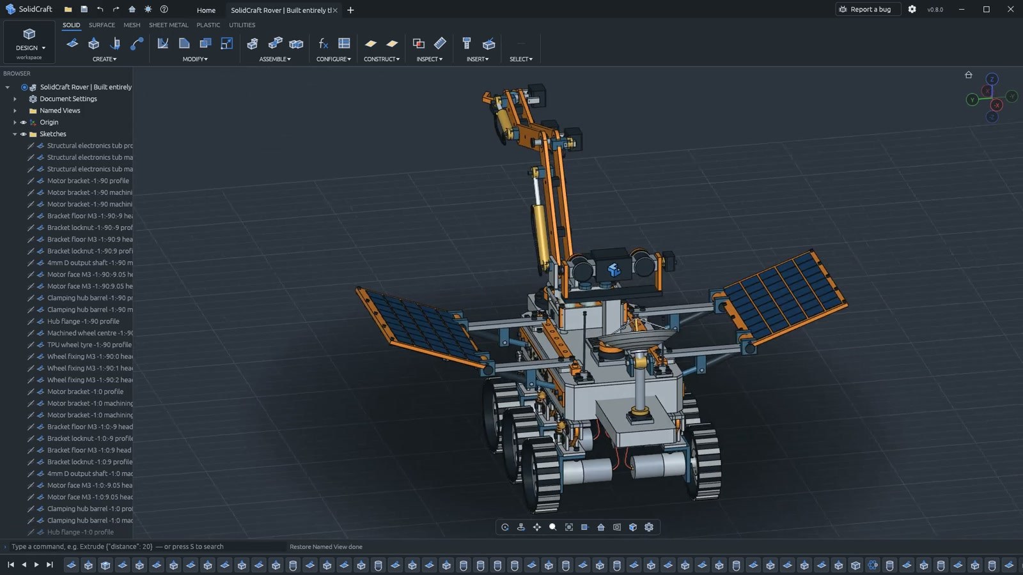
Task: Toggle visibility eye of Origin
Action: click(x=24, y=122)
